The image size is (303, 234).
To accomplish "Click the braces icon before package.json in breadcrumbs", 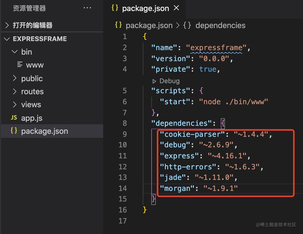I will 118,25.
